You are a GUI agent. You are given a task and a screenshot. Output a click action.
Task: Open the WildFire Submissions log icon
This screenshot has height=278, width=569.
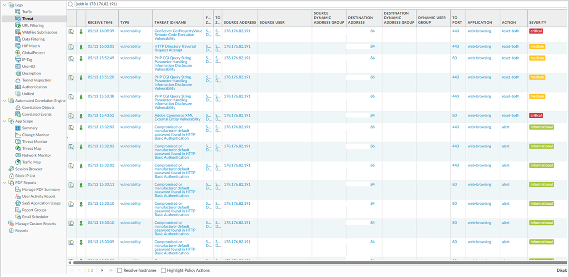pyautogui.click(x=18, y=32)
